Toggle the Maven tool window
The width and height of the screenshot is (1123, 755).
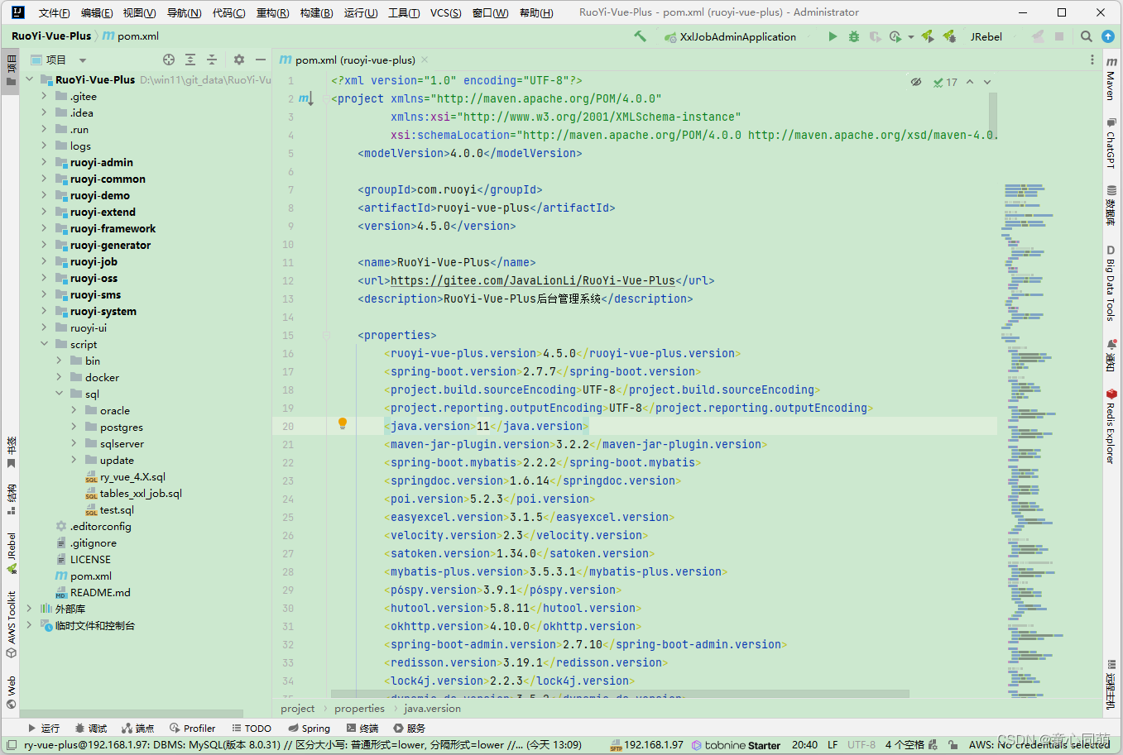click(1111, 79)
